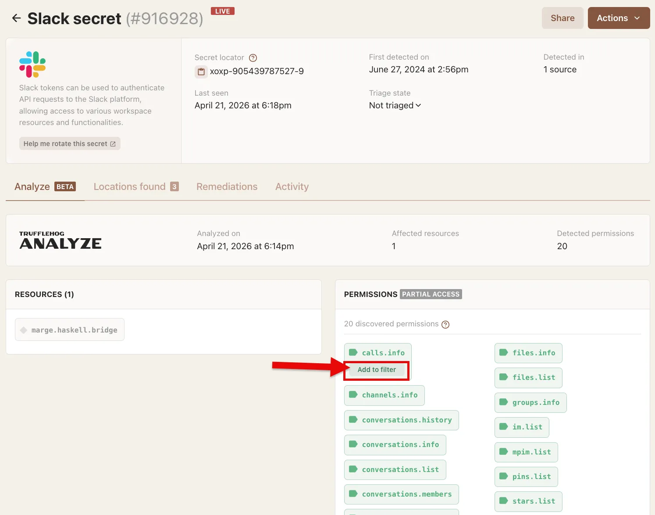Click the tag icon next to calls.info
This screenshot has height=515, width=655.
(353, 352)
